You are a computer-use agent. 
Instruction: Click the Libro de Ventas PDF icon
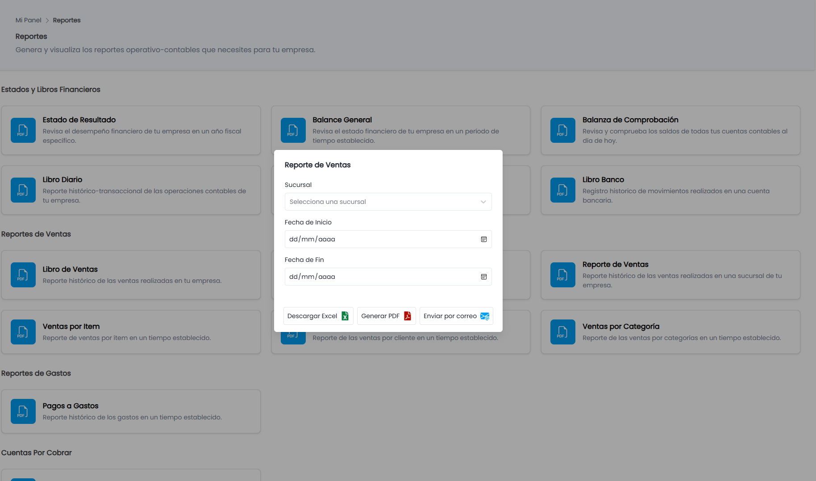[23, 275]
